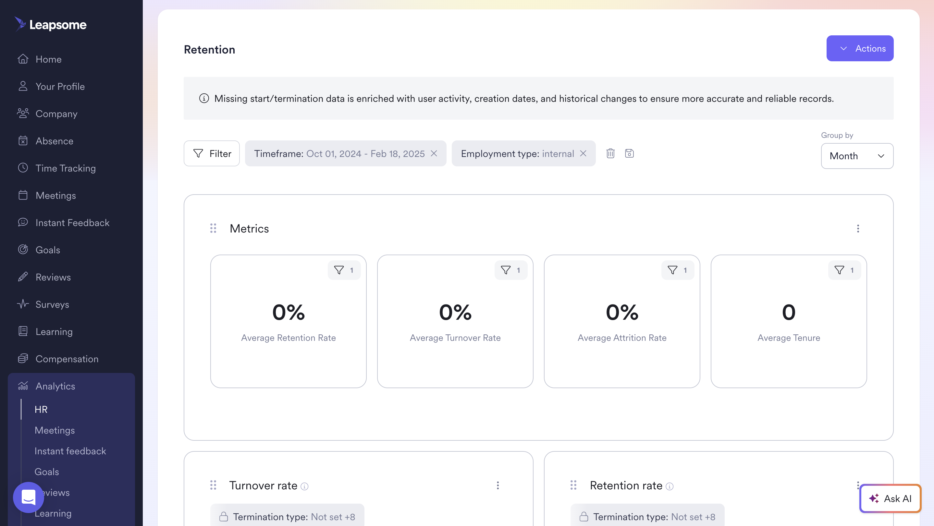Image resolution: width=934 pixels, height=526 pixels.
Task: Select Learning under Analytics
Action: [53, 513]
